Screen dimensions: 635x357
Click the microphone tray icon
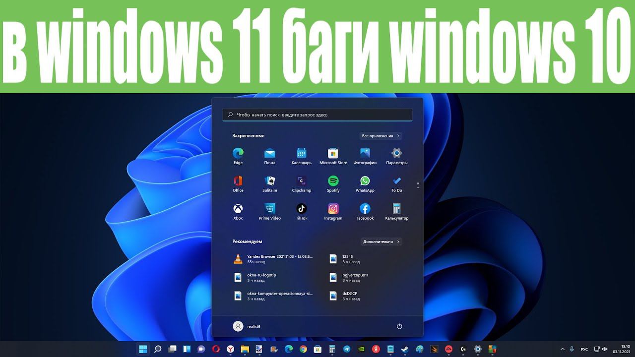pyautogui.click(x=572, y=349)
